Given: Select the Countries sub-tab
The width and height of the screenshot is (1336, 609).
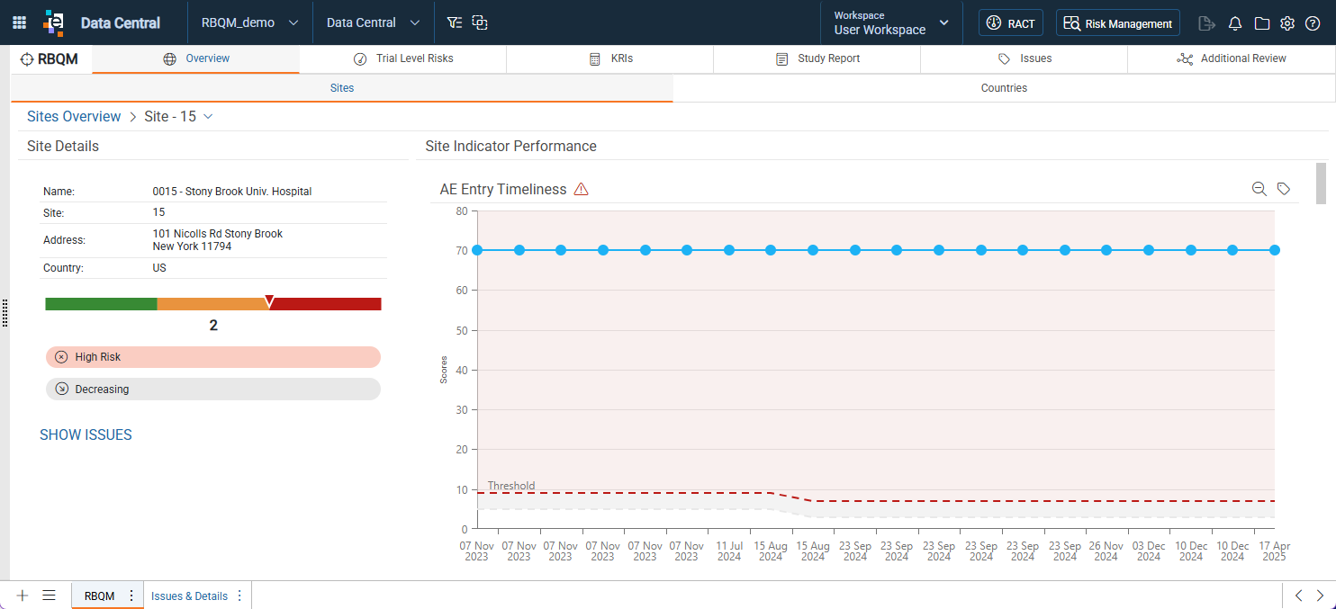Looking at the screenshot, I should (x=1004, y=88).
